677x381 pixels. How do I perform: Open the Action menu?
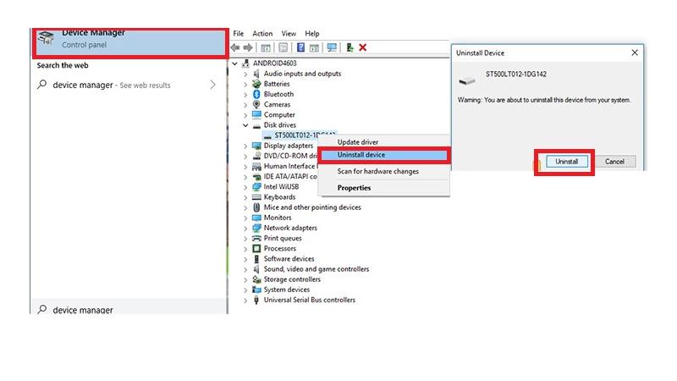262,34
